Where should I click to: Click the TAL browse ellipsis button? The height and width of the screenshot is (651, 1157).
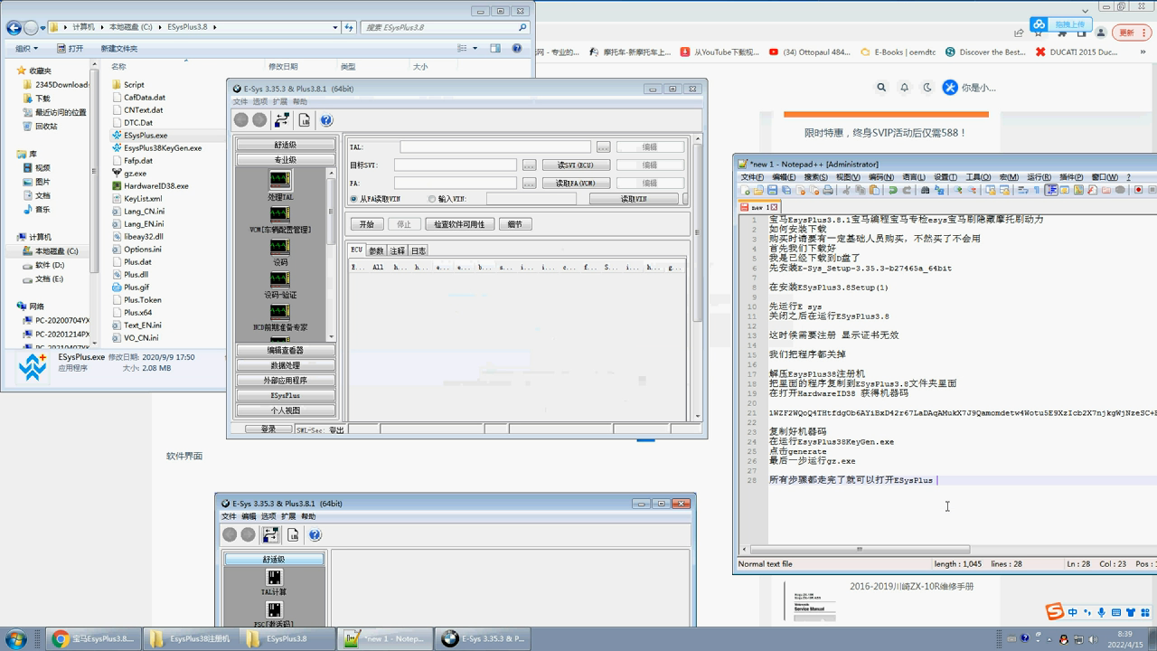coord(603,146)
